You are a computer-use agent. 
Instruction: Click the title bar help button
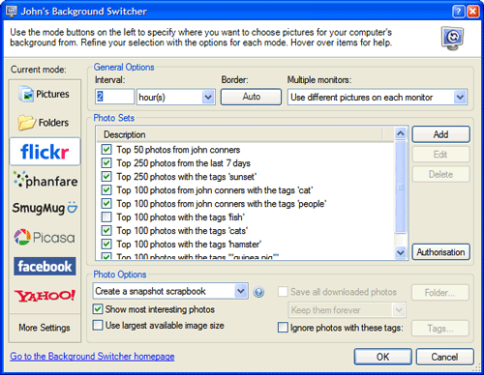tap(458, 12)
